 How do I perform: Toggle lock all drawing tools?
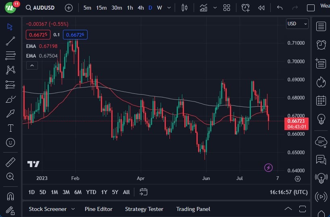tap(10, 211)
